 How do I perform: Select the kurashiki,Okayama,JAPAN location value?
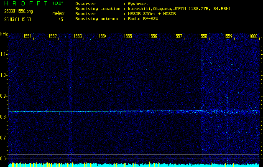179,9
